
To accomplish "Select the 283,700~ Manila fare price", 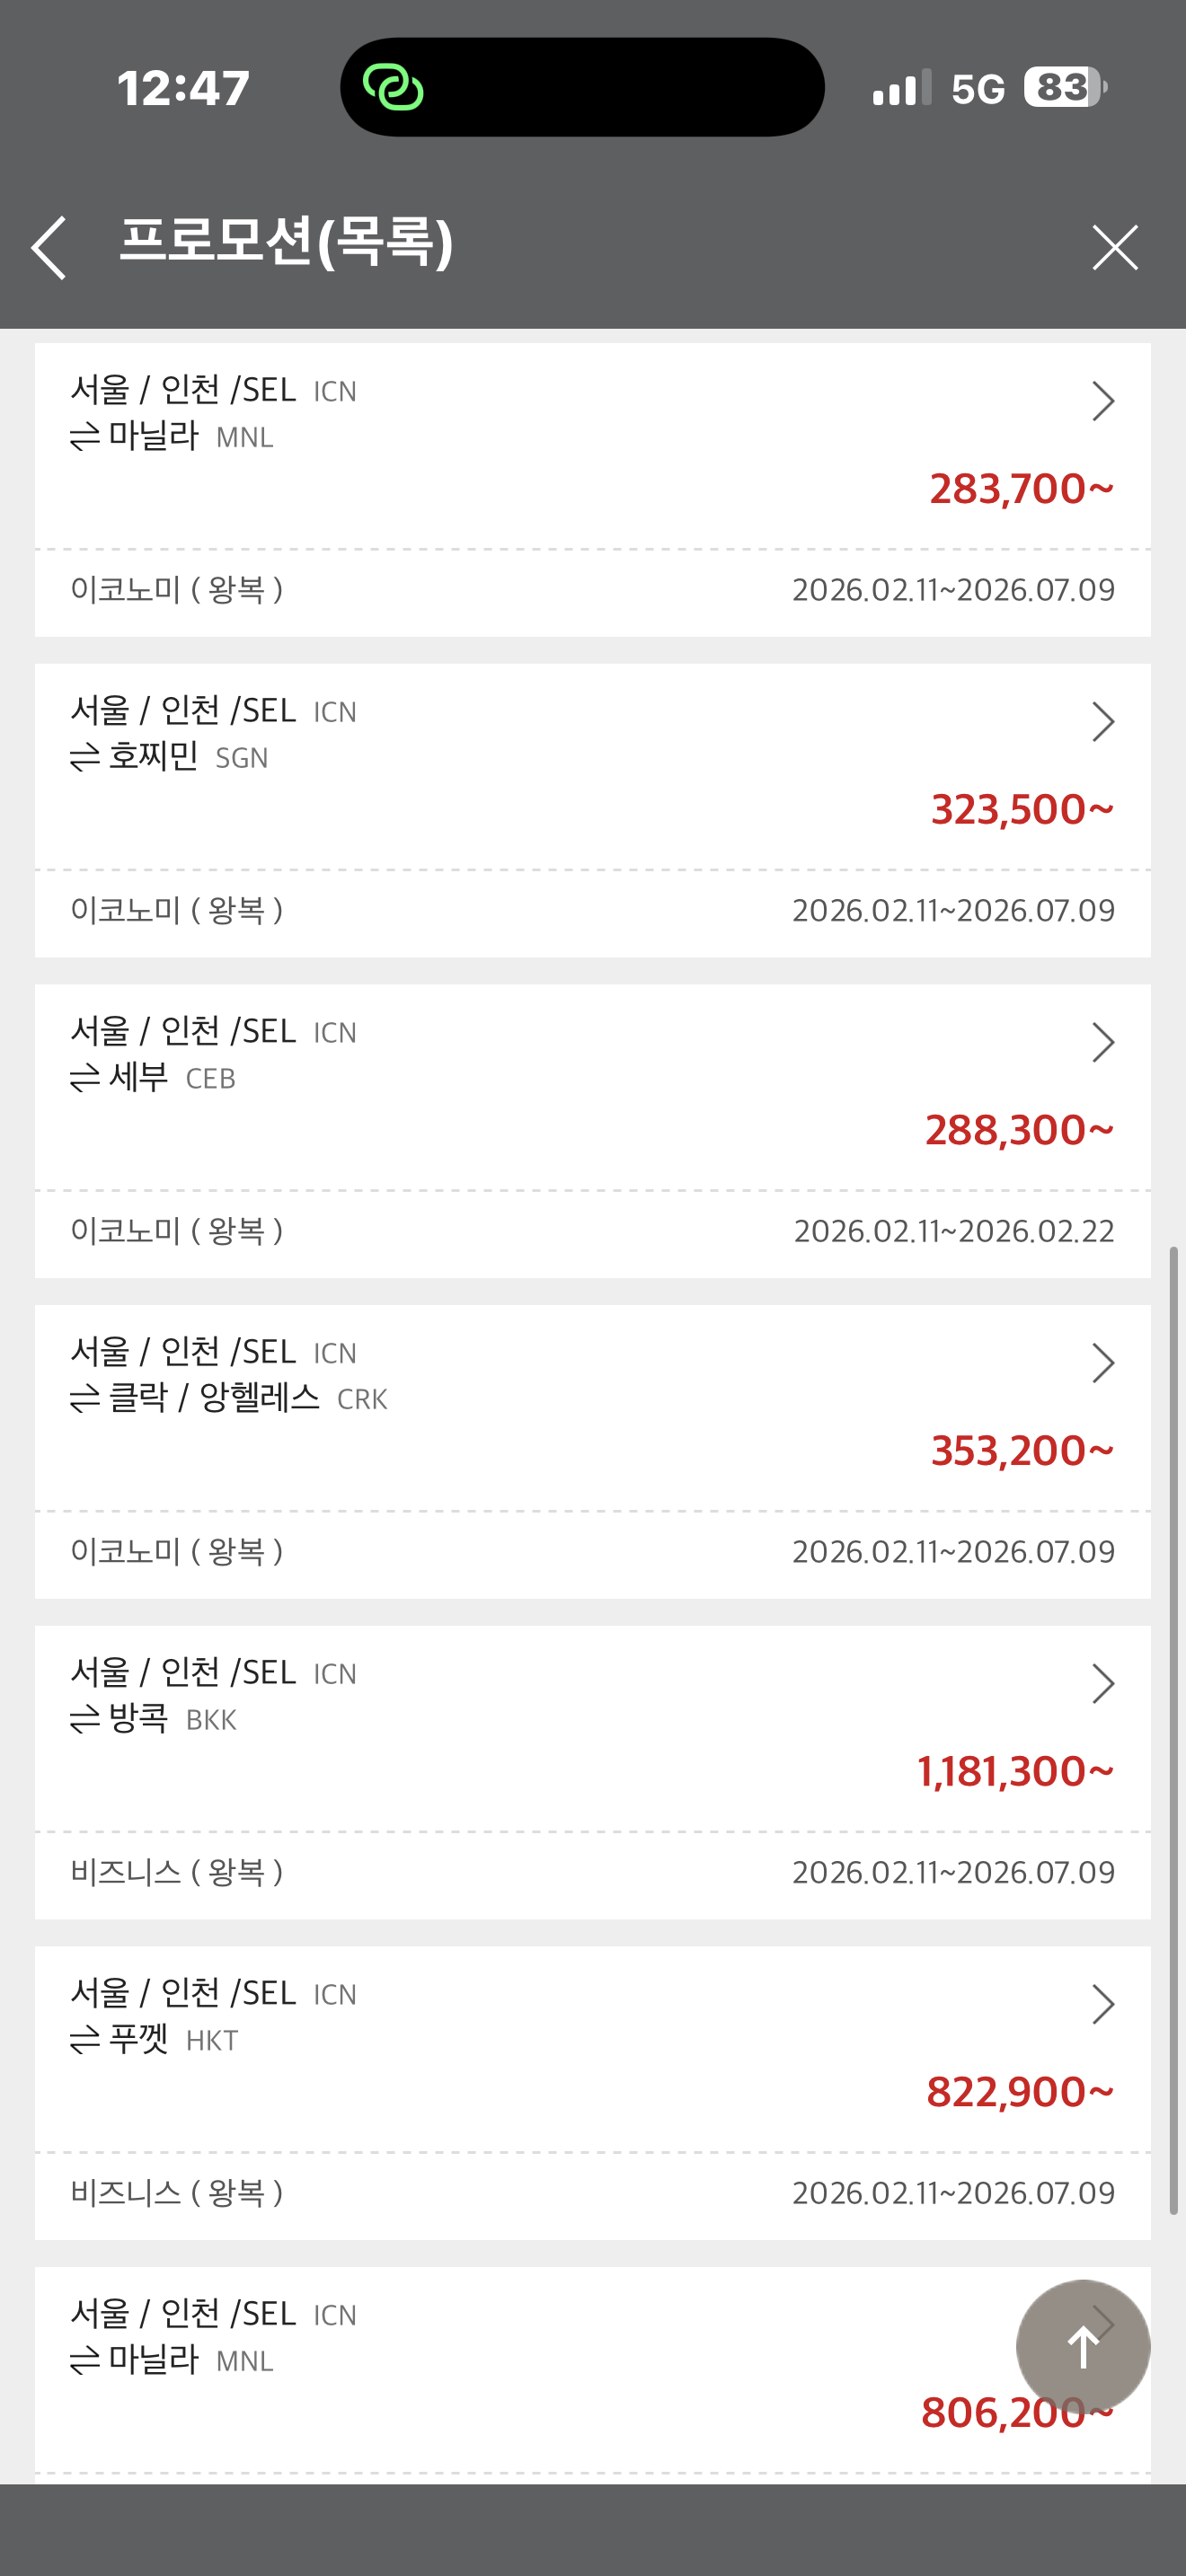I will click(x=1021, y=489).
